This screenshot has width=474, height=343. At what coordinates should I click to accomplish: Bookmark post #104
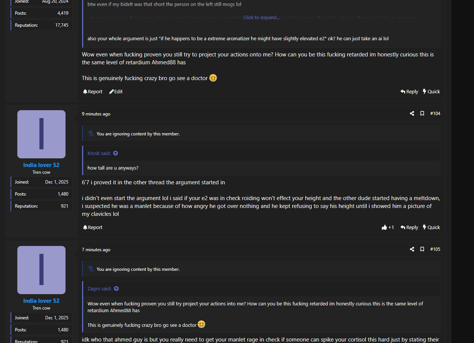(x=422, y=114)
